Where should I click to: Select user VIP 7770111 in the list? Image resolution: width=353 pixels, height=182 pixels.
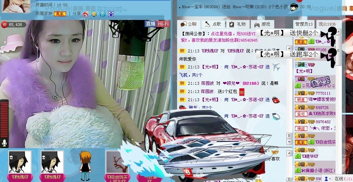pos(323,93)
